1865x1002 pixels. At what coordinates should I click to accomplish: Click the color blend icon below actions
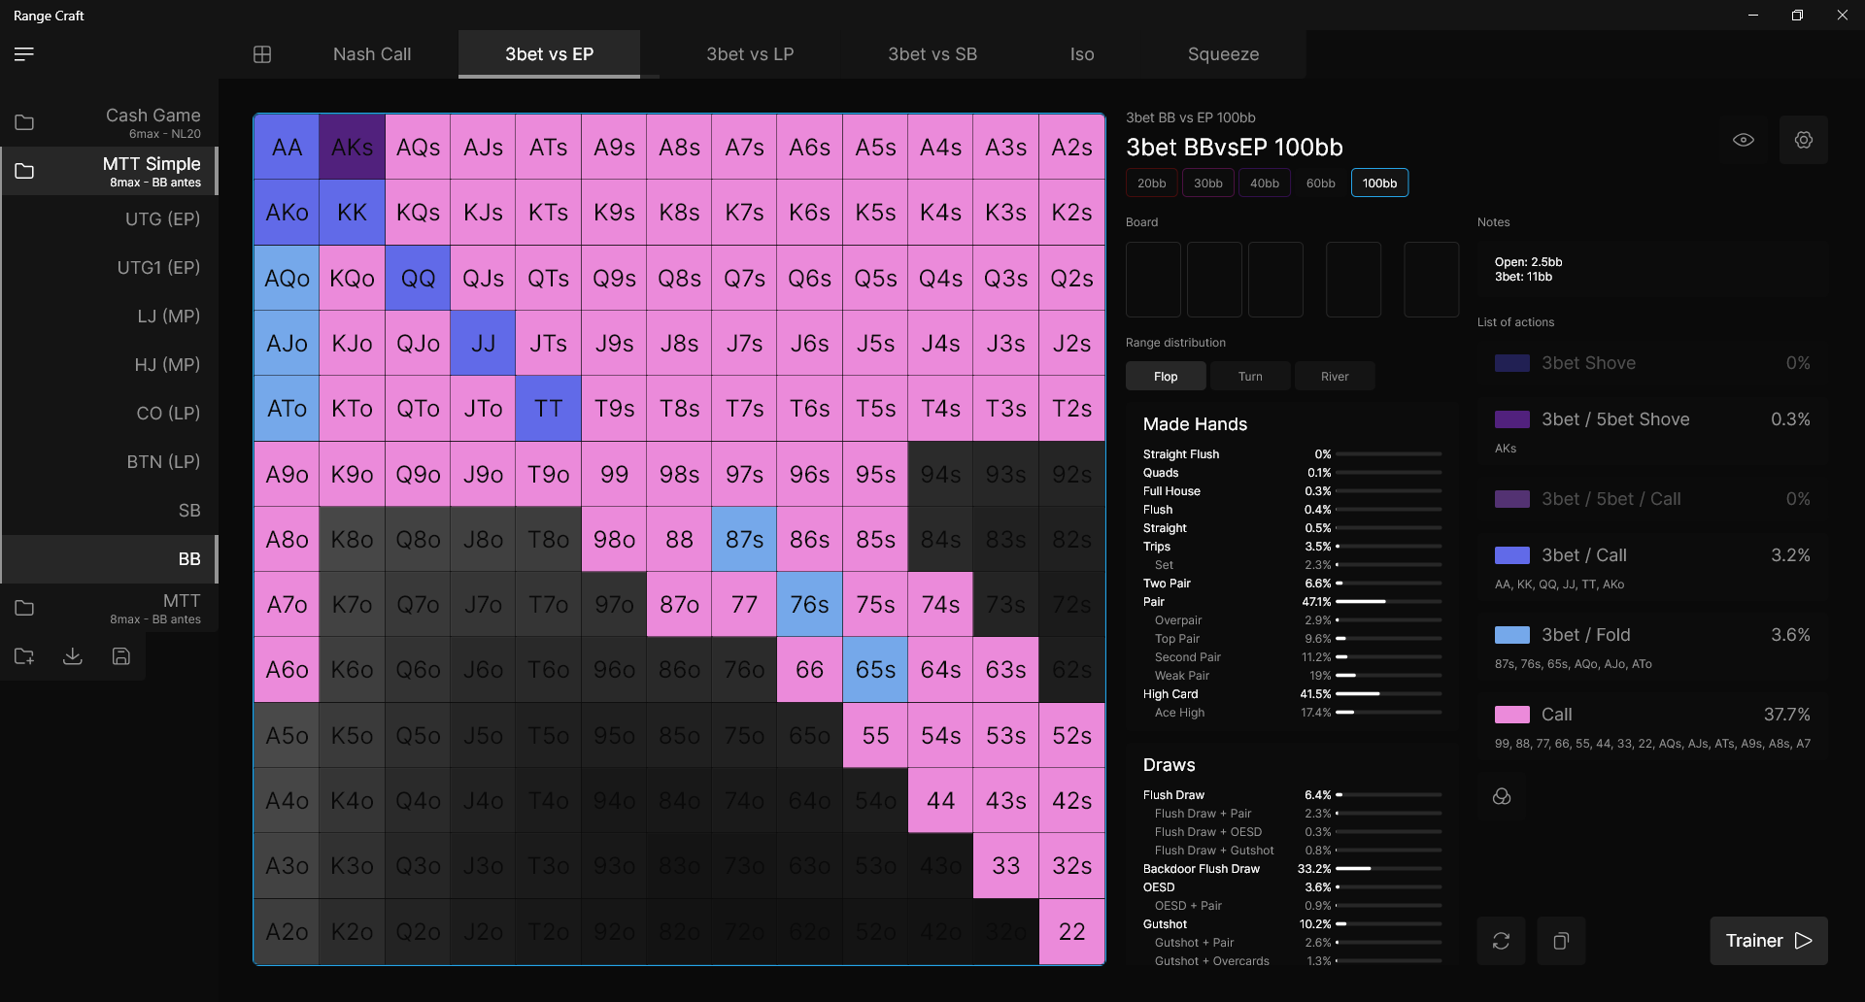1502,797
